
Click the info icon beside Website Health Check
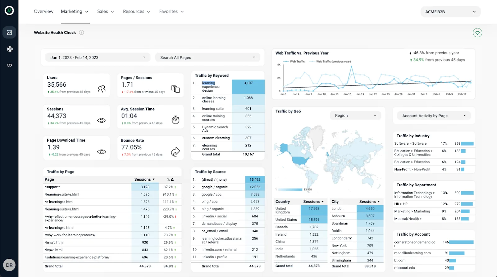point(81,32)
